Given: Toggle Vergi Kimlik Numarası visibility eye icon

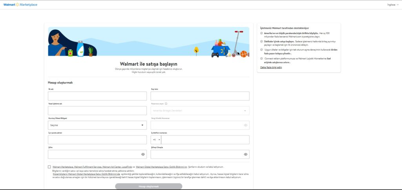Looking at the screenshot, I should pos(246,125).
